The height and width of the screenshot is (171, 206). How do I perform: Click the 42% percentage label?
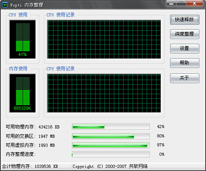(x=160, y=126)
